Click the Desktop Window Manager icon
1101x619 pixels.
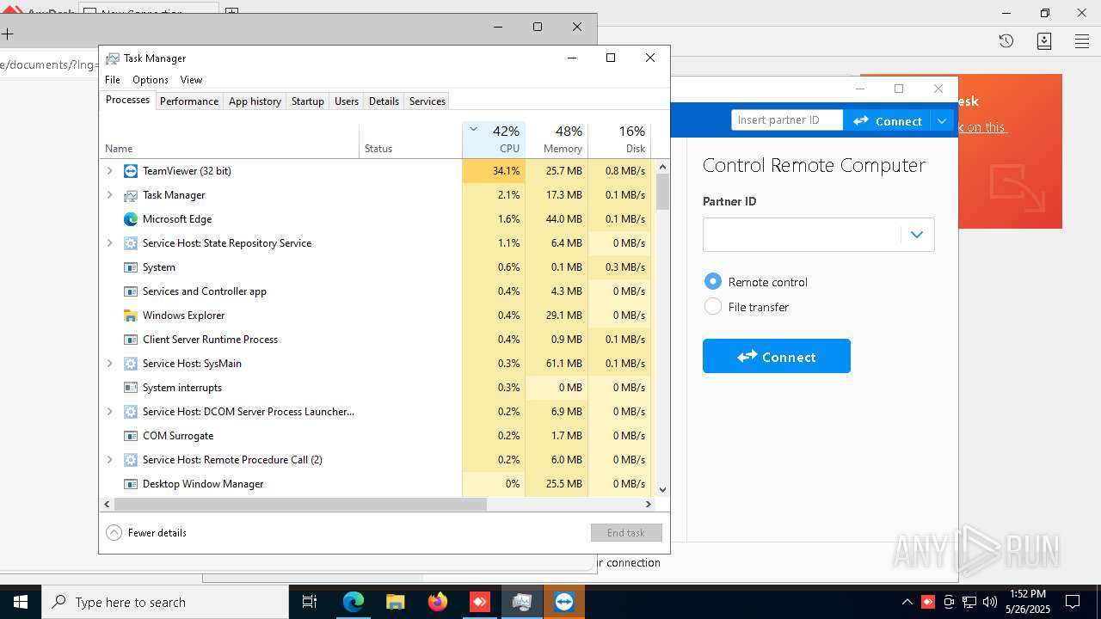click(131, 484)
